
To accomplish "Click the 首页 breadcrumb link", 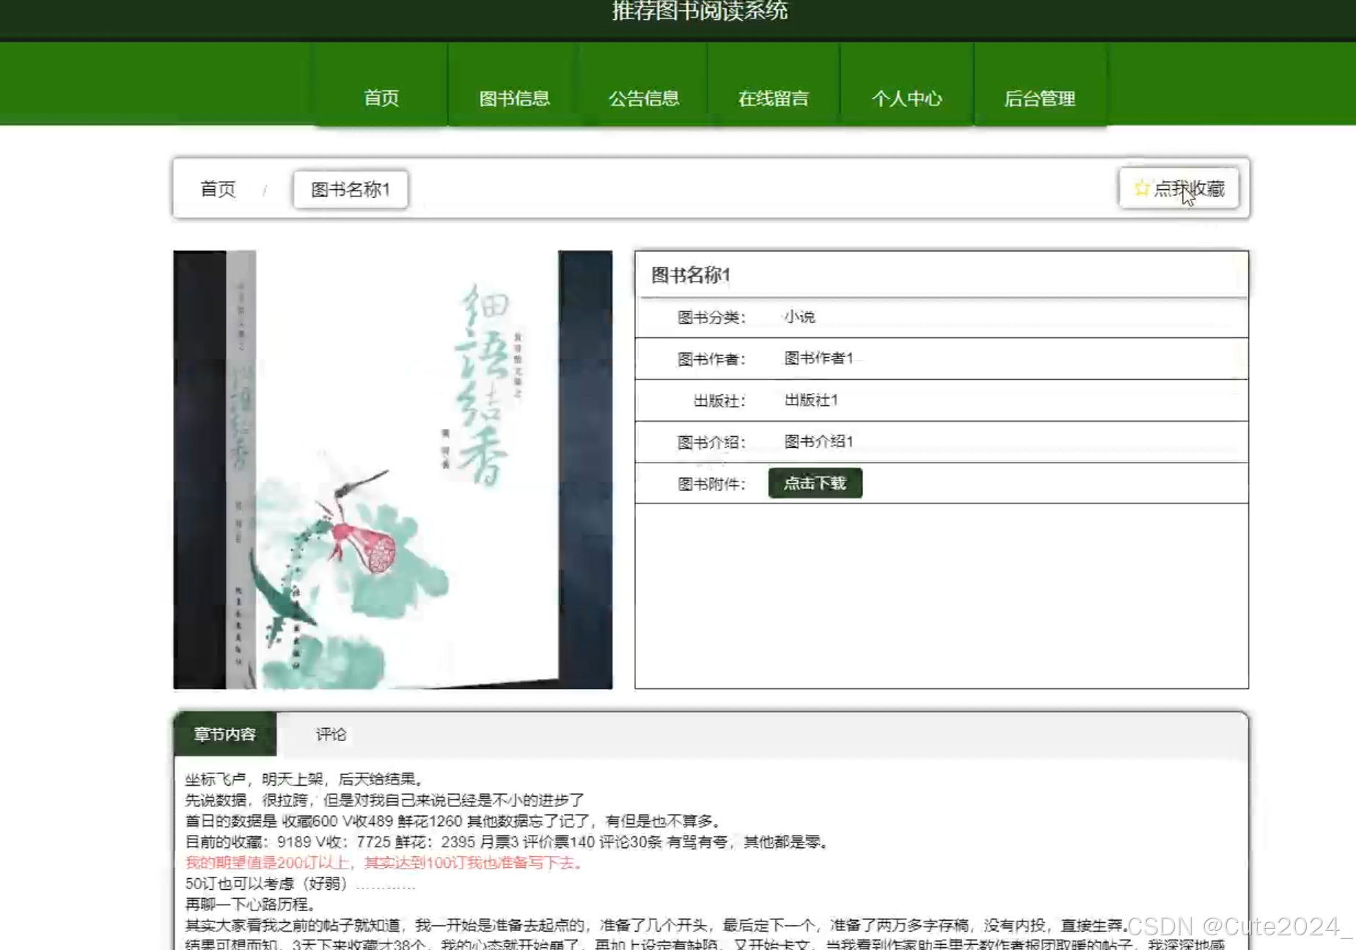I will click(218, 189).
